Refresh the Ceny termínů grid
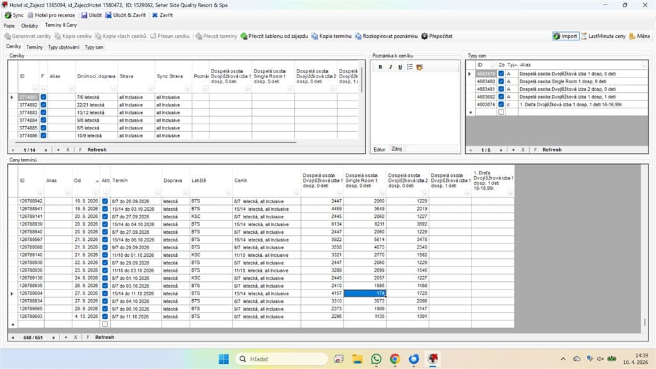The width and height of the screenshot is (656, 369). (104, 337)
